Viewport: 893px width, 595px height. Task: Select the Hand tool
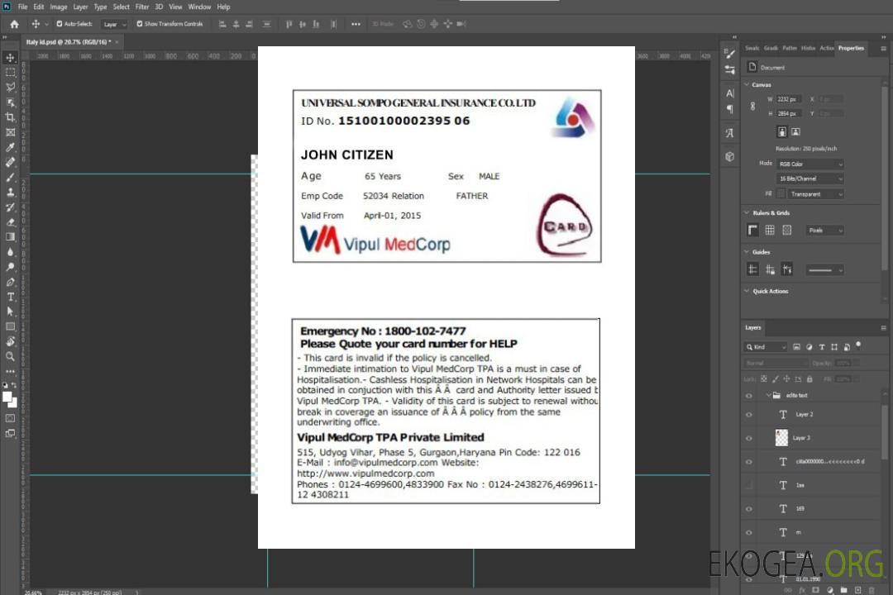click(x=10, y=341)
